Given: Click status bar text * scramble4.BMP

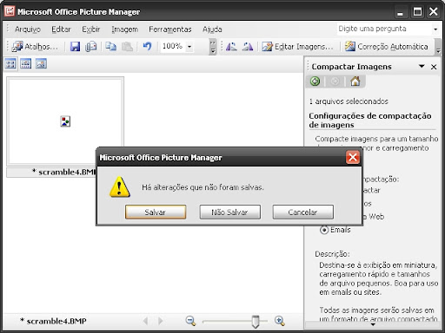Looking at the screenshot, I should 53,321.
